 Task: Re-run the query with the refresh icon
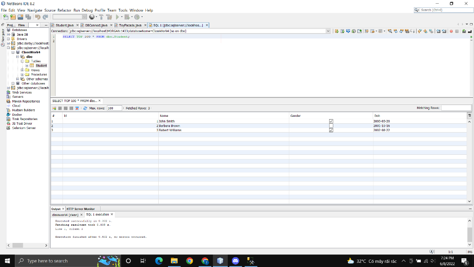pos(85,108)
